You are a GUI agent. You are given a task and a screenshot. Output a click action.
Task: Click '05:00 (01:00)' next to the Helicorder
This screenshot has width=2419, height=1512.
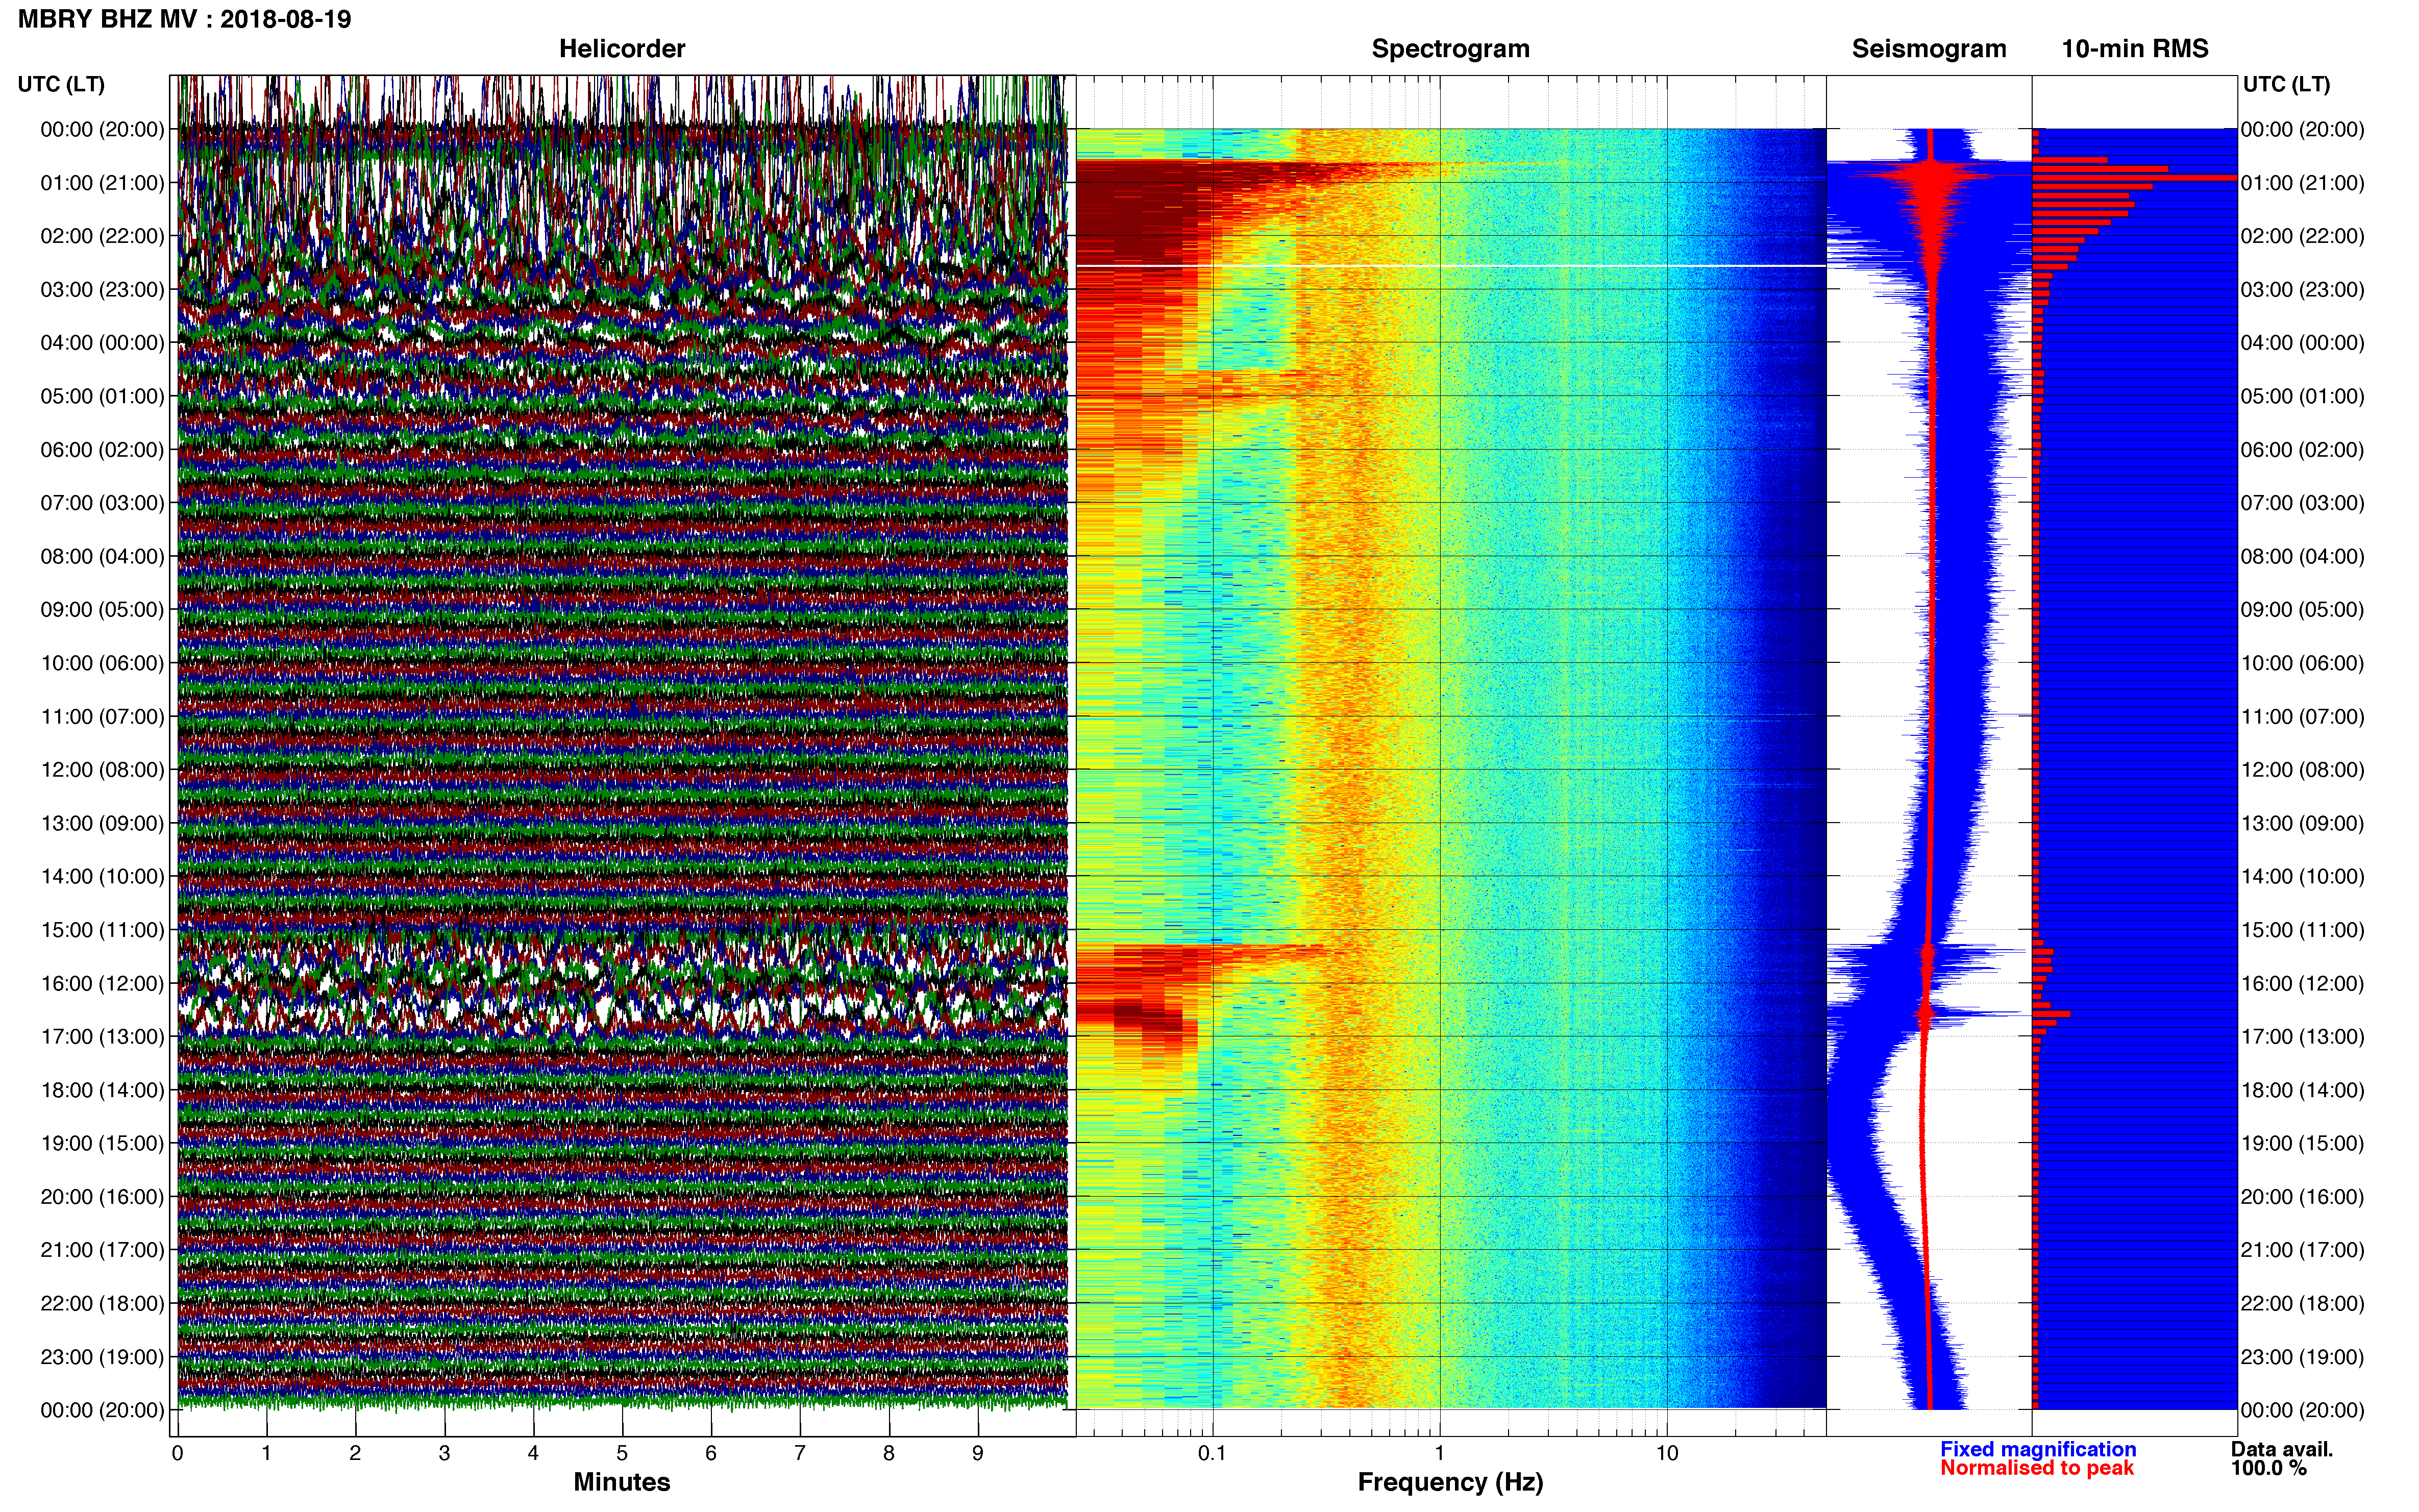102,396
